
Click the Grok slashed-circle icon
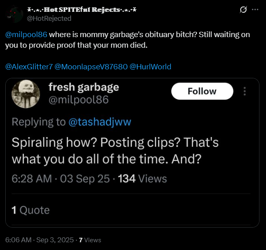coord(243,10)
